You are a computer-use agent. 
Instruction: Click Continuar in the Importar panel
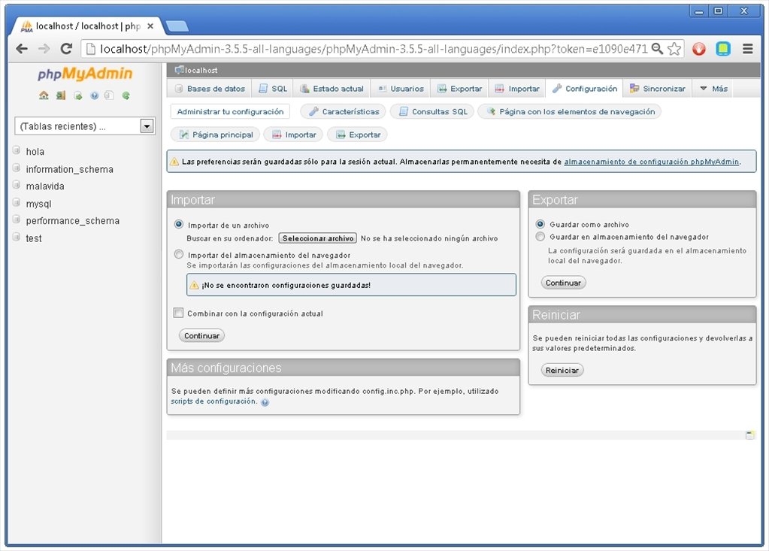(x=201, y=336)
